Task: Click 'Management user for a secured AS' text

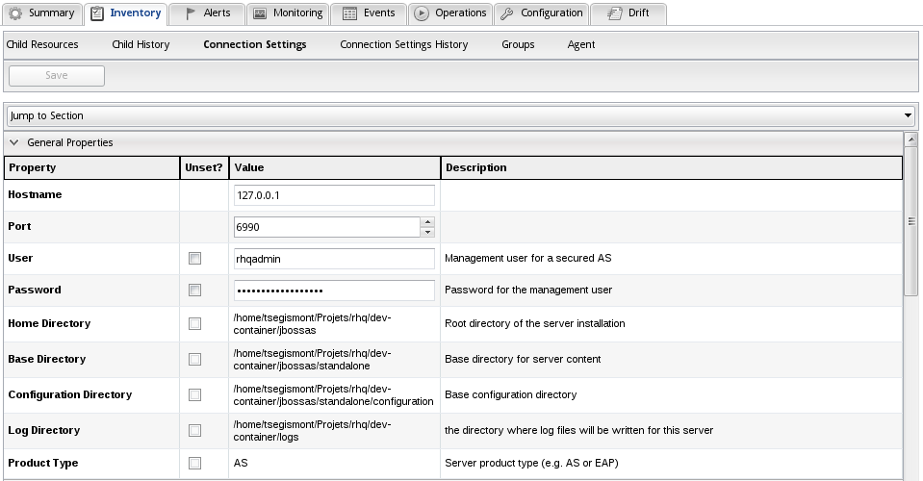Action: coord(528,258)
